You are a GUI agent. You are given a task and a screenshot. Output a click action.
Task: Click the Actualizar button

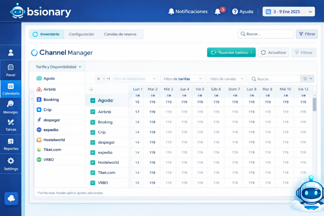click(273, 52)
